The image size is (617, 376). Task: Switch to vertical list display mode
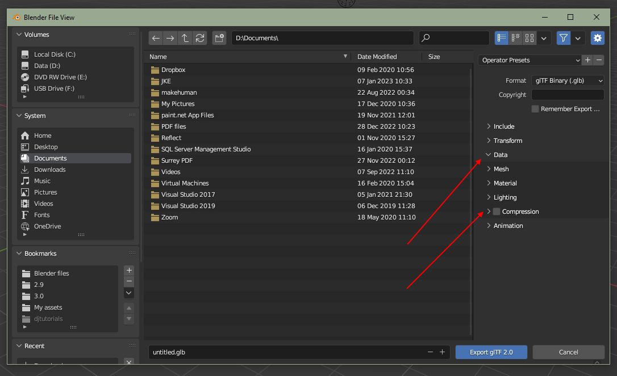[x=502, y=38]
